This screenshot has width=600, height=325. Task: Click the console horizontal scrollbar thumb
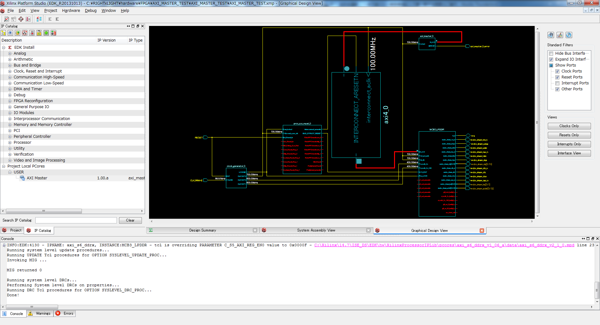click(32, 307)
